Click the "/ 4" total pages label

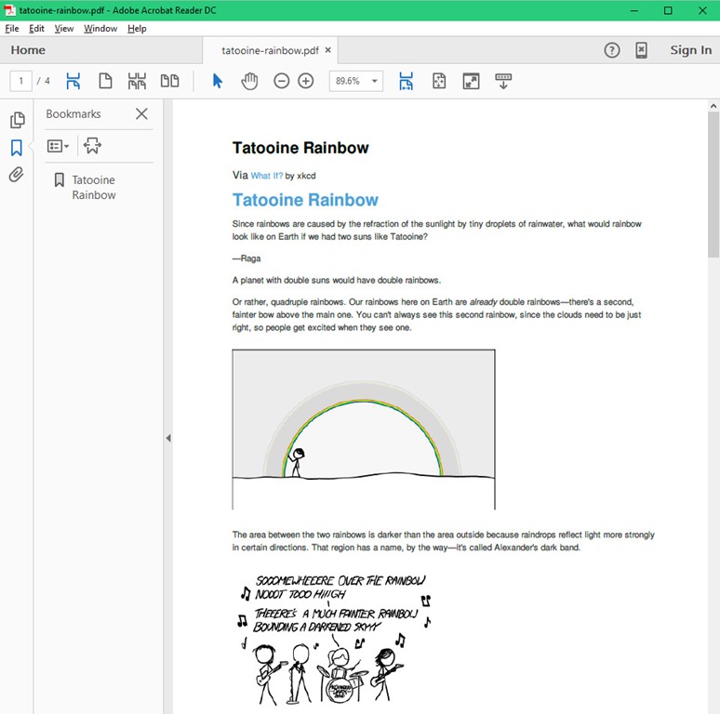click(43, 81)
